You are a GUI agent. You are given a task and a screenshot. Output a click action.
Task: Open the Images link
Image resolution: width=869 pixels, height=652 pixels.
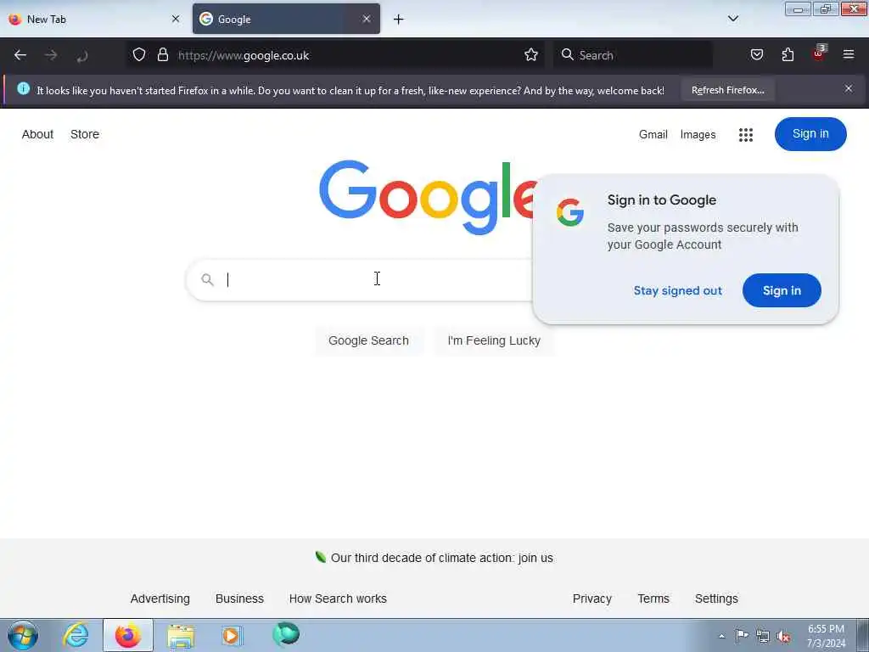pos(698,135)
